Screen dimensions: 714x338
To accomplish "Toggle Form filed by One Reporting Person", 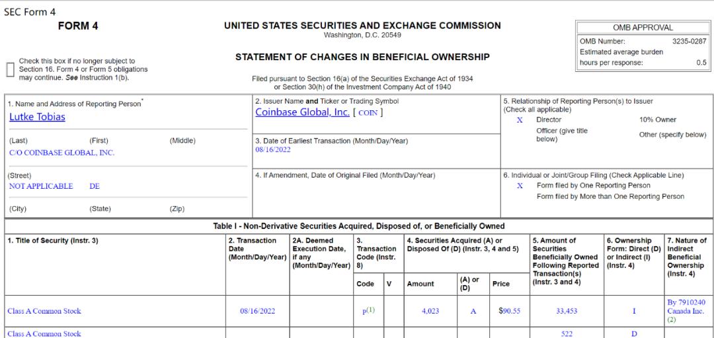I will click(x=520, y=186).
